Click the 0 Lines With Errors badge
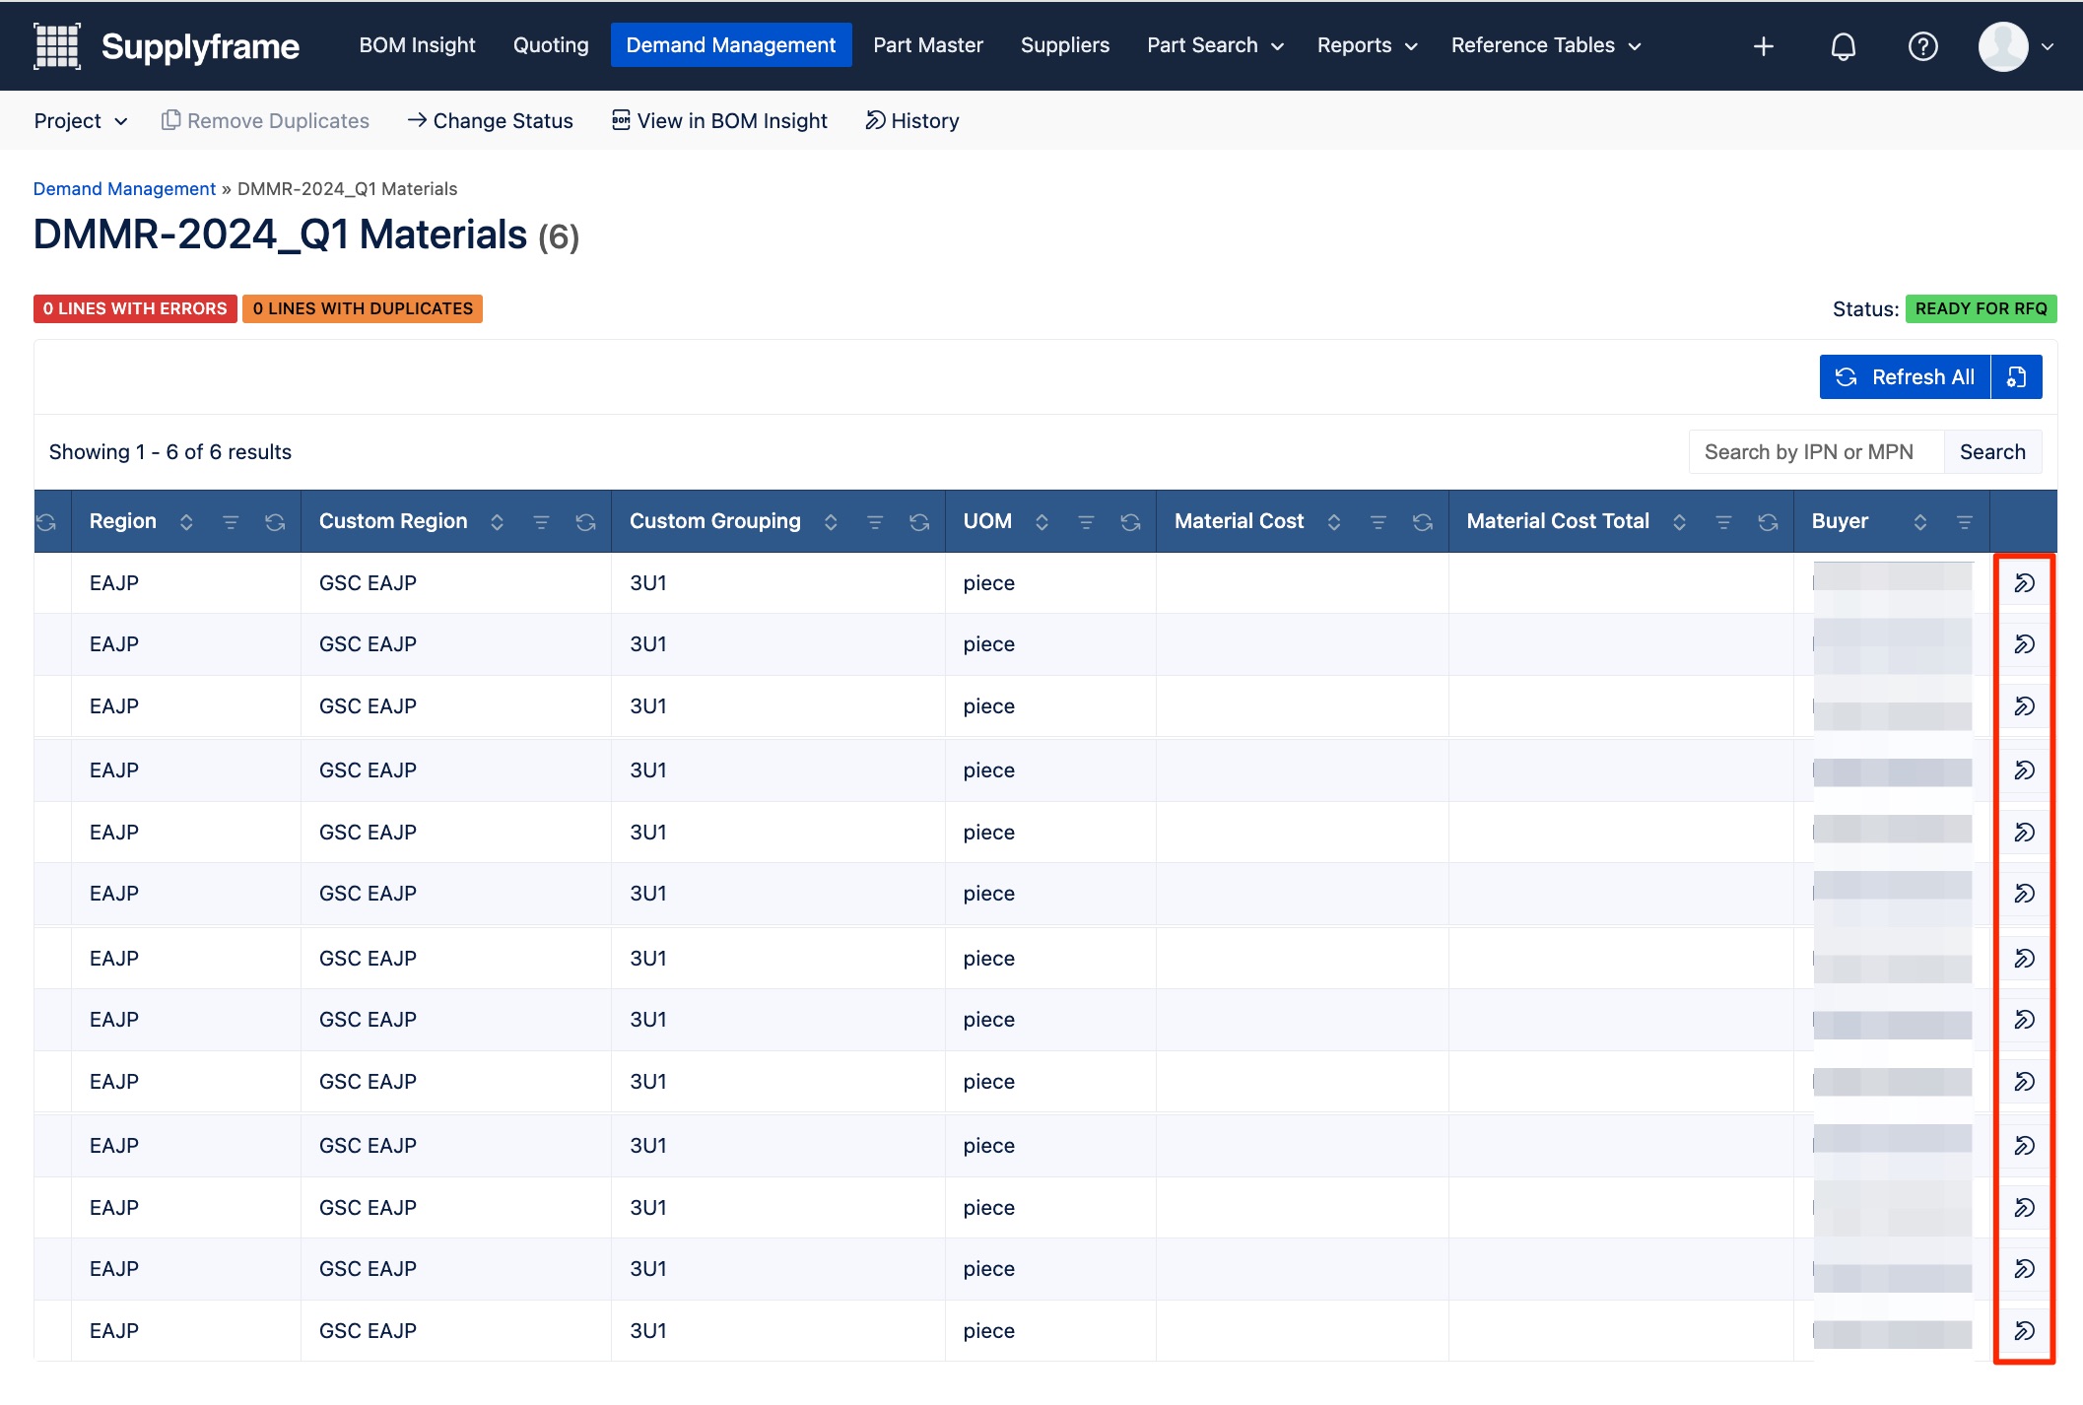The height and width of the screenshot is (1405, 2083). pyautogui.click(x=135, y=309)
